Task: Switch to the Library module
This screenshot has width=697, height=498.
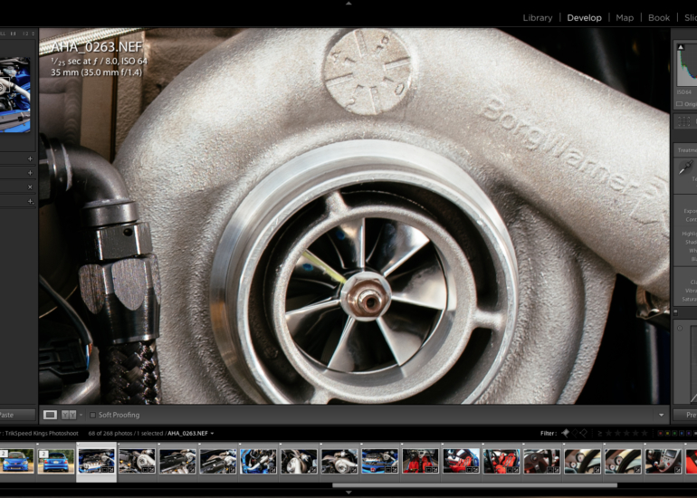Action: [537, 17]
